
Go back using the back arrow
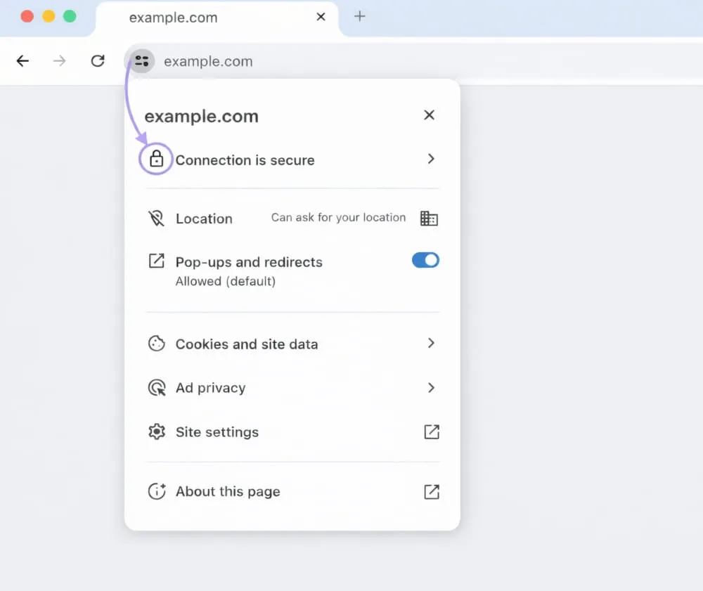pyautogui.click(x=22, y=61)
